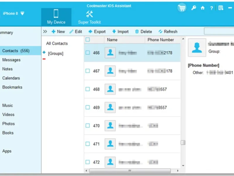Open the feedback notes icon
Image resolution: width=234 pixels, height=176 pixels.
221,8
